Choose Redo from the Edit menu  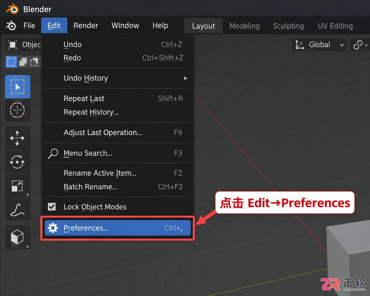pyautogui.click(x=118, y=58)
